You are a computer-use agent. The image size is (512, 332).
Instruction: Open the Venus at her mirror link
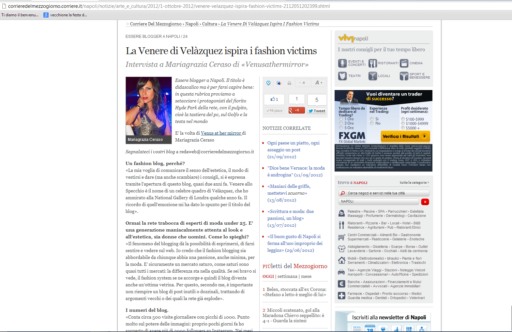point(221,133)
